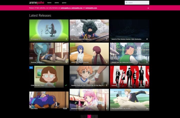Open Yandere Dark Elf episode thumbnail
Screen dimensions: 180x118
click(x=89, y=77)
